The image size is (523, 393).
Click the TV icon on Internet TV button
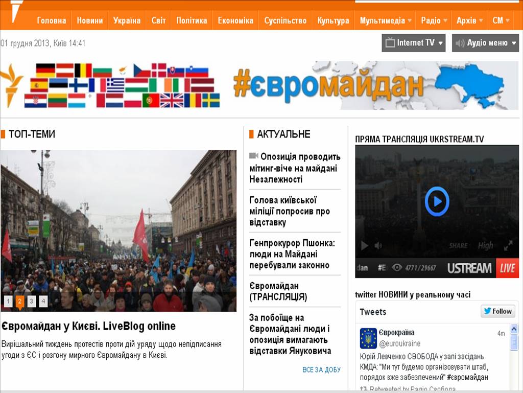tap(390, 43)
